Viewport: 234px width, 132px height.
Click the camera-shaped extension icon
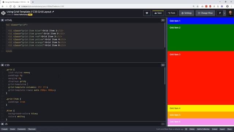coord(202,7)
